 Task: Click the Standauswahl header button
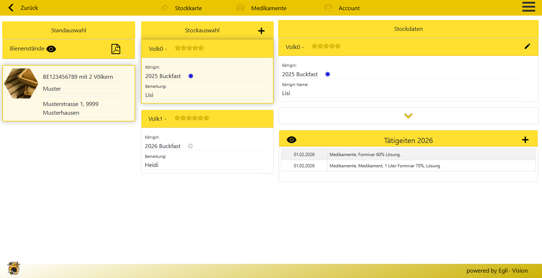click(69, 30)
